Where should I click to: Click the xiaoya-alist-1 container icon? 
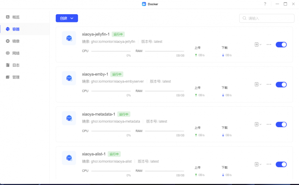click(69, 158)
